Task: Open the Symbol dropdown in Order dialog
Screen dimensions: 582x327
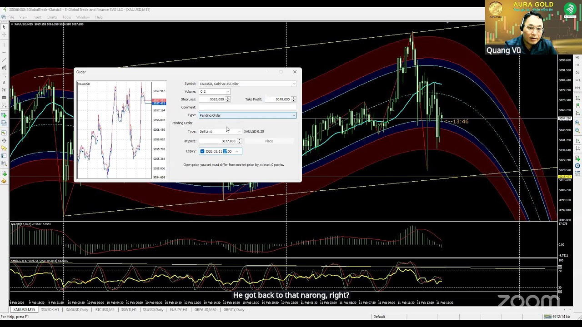Action: click(x=294, y=84)
